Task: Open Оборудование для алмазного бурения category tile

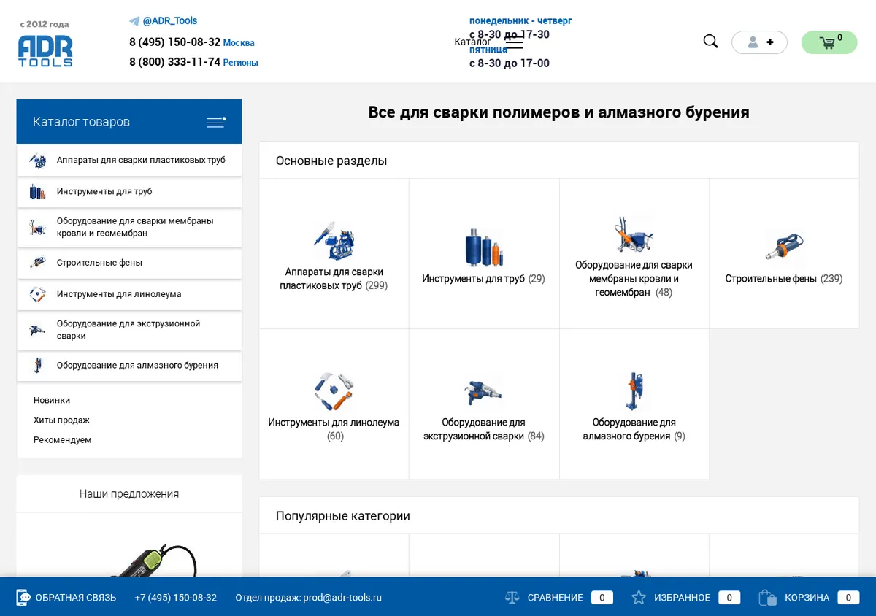Action: 634,404
